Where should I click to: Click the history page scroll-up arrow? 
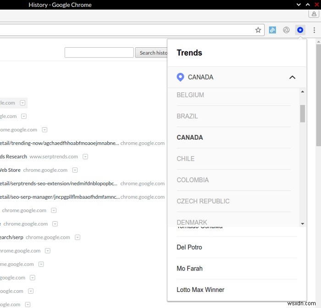(x=318, y=42)
